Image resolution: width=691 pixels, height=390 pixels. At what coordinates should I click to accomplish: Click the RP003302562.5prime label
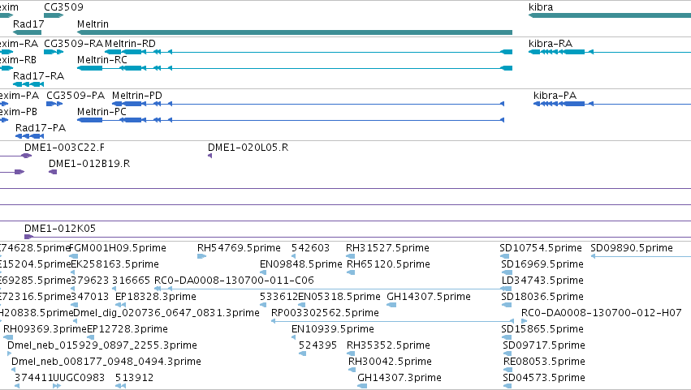[x=325, y=313]
